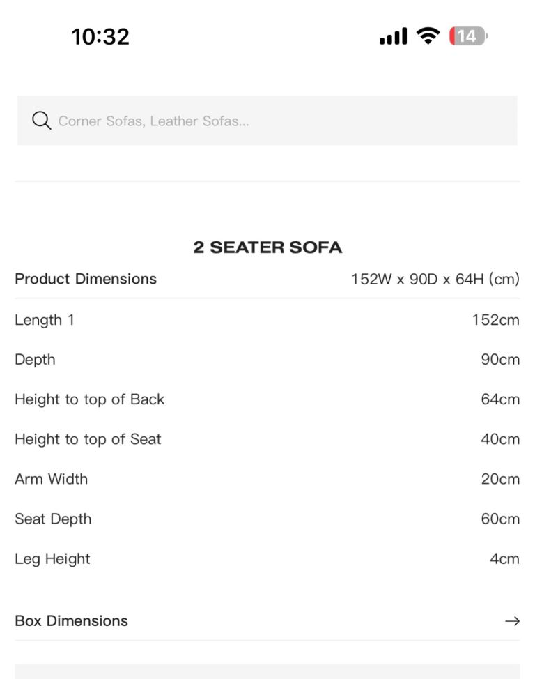Tap the clock showing 10:32
This screenshot has height=679, width=535.
pos(100,36)
